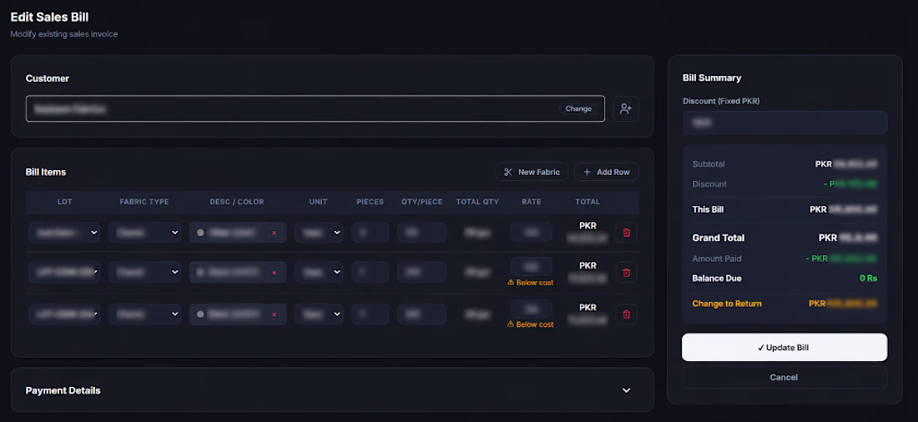Click the Update Bill button
Screen dimensions: 918x422
(x=784, y=347)
